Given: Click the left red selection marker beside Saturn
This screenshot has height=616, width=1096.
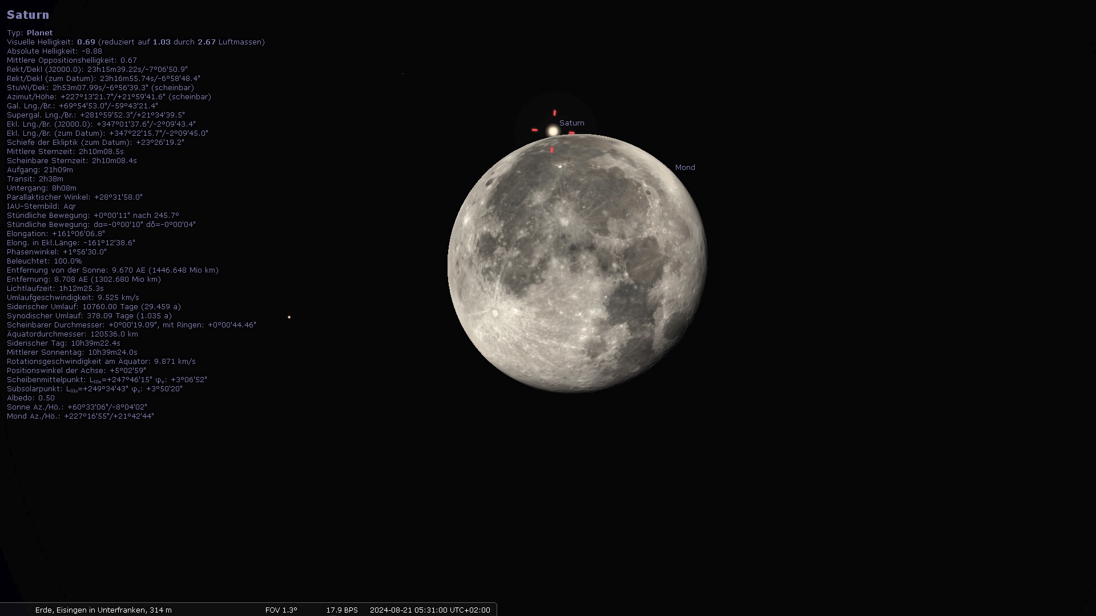Looking at the screenshot, I should pos(534,130).
